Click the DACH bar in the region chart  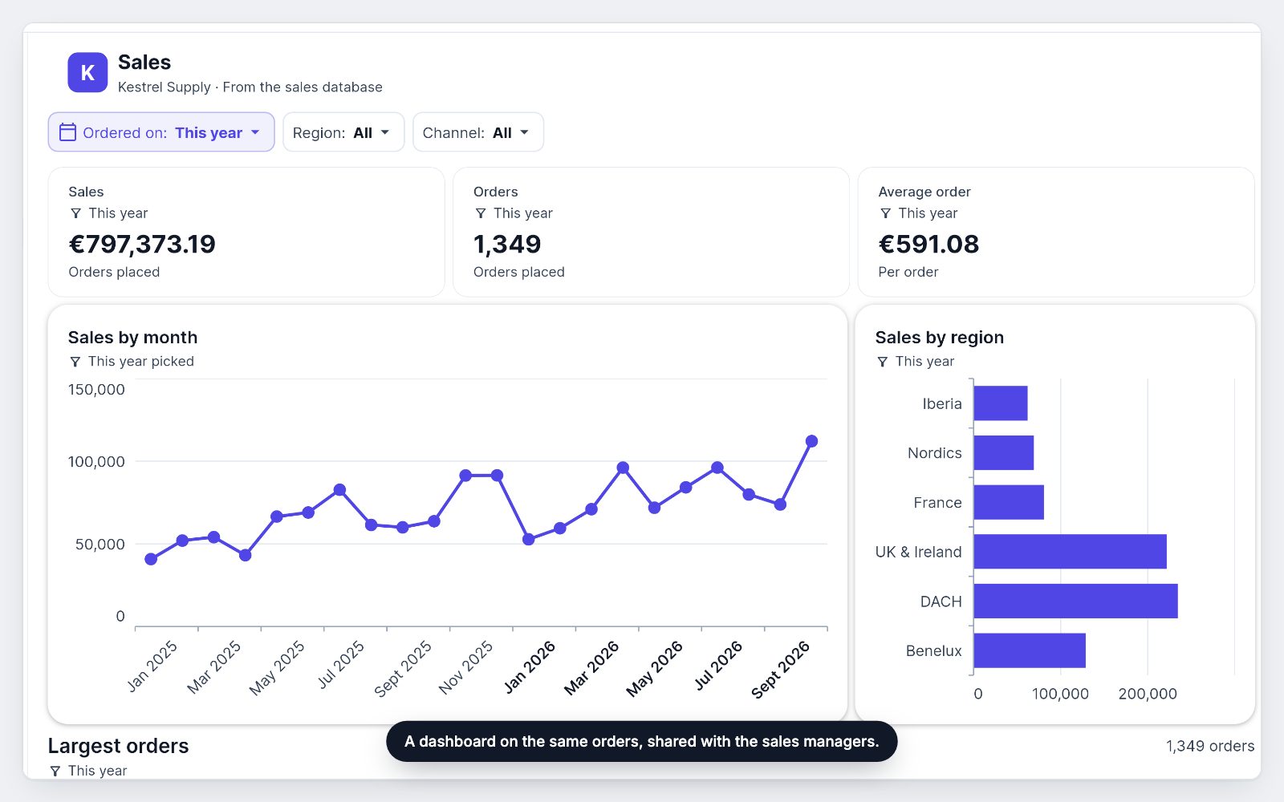point(1075,601)
